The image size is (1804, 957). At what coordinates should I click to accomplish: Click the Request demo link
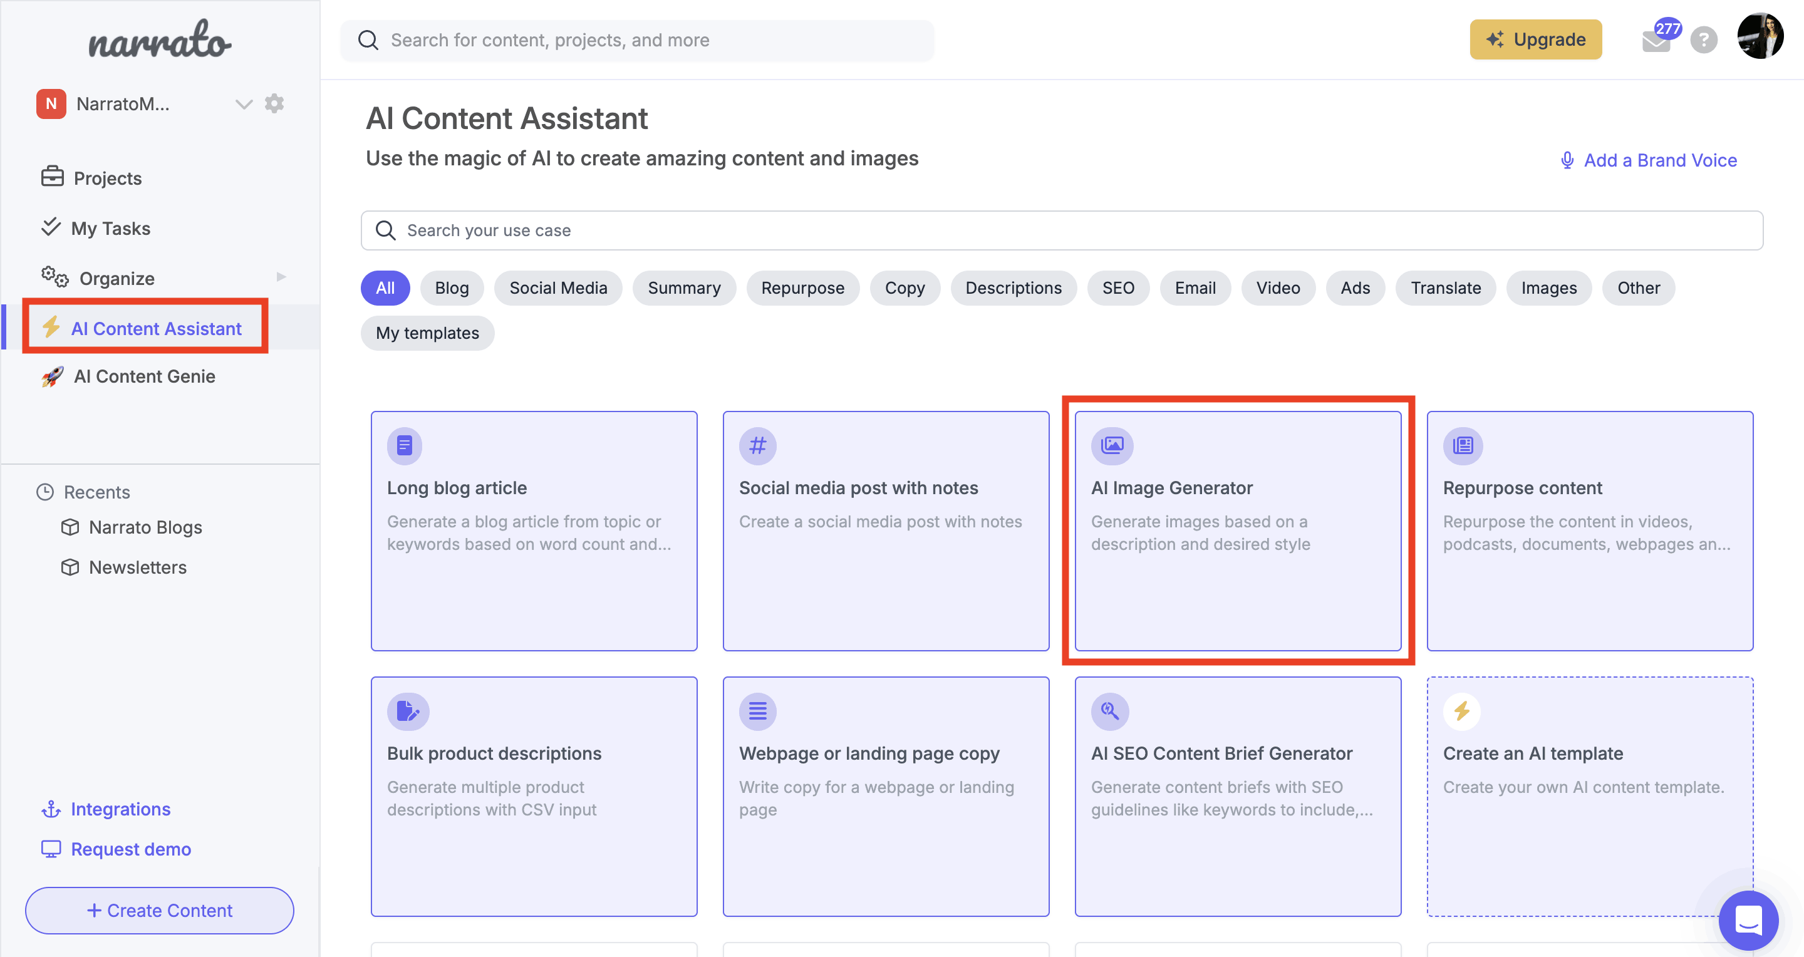[x=131, y=849]
